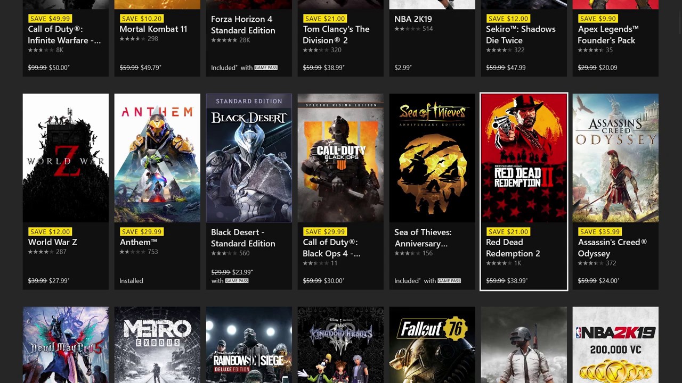Click the $23.99 price for Black Desert

(x=242, y=272)
